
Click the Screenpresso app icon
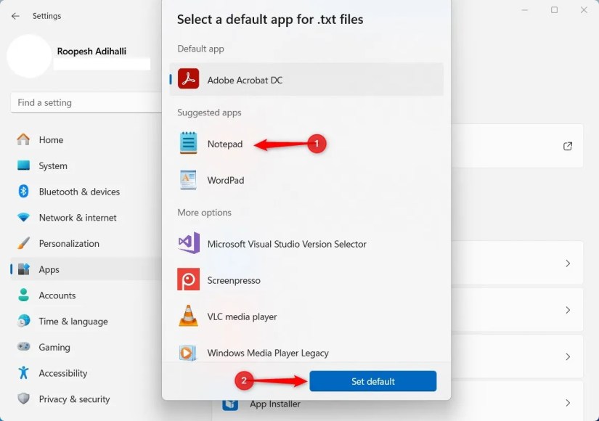coord(188,279)
